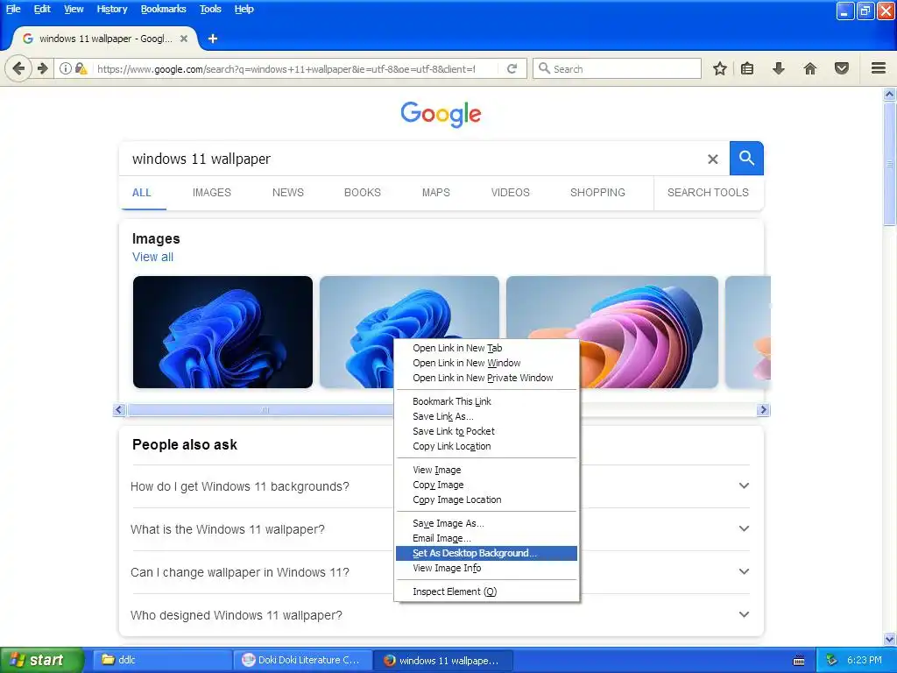
Task: Switch to the BOOKS search tab
Action: (362, 192)
